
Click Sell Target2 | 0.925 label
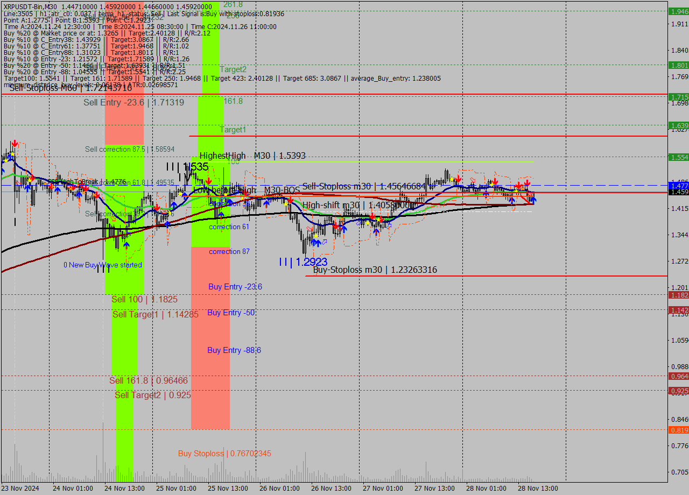coord(153,395)
